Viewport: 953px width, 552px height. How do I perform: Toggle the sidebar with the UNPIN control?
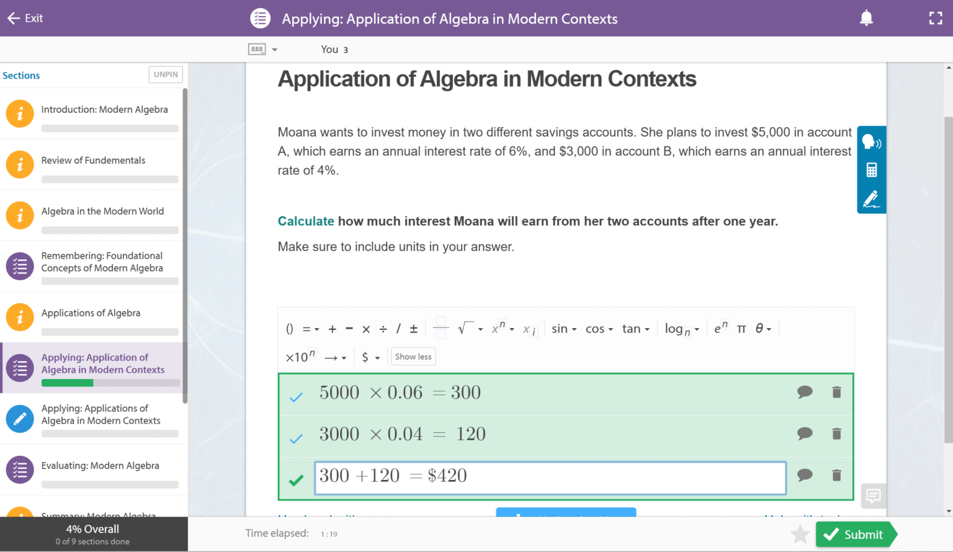pyautogui.click(x=165, y=74)
